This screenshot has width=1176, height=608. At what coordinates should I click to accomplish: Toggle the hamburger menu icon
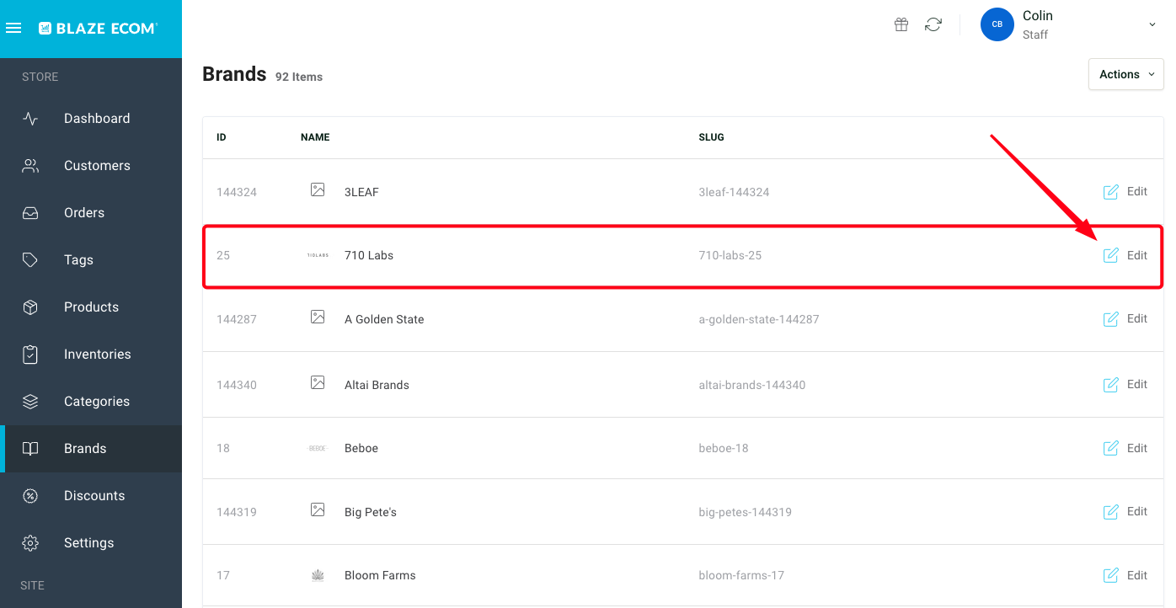pos(13,28)
